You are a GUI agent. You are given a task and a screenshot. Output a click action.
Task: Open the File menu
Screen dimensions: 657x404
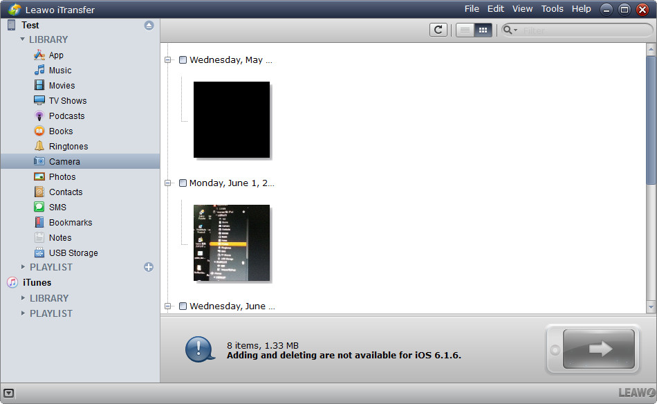[472, 9]
